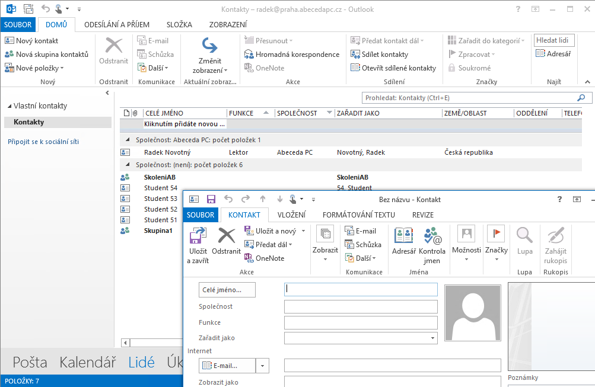Click Nový kontakt in main ribbon
Image resolution: width=595 pixels, height=387 pixels.
[x=31, y=40]
